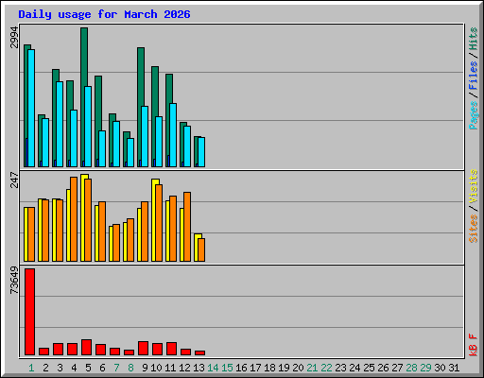
Task: Click the 247 visits axis value
Action: (14, 180)
